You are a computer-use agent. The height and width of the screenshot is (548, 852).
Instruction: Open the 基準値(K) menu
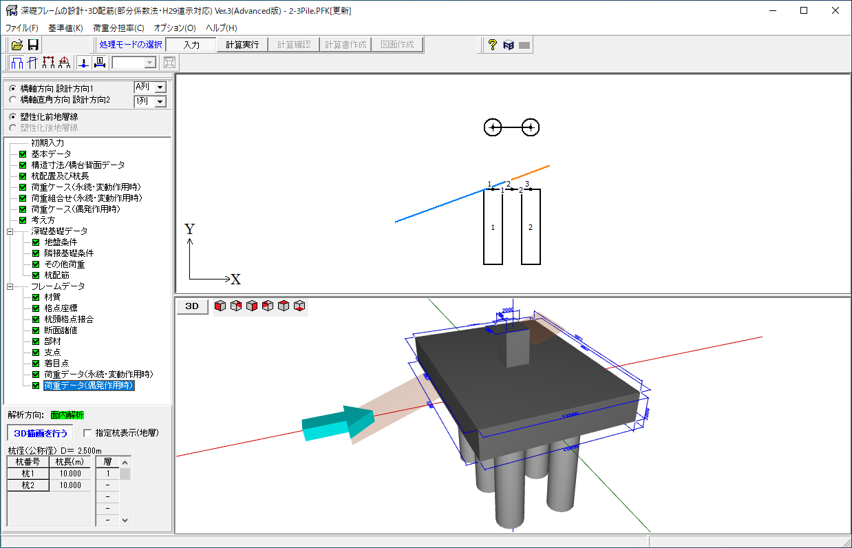[65, 28]
